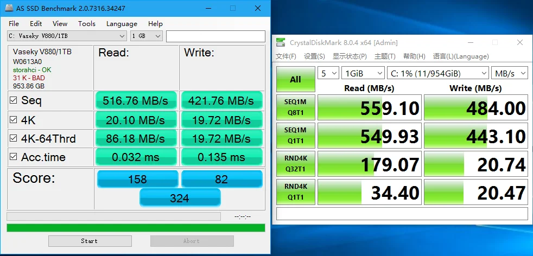Open the 设置(S) menu in CrystalDiskMark
This screenshot has height=256, width=533.
pos(314,56)
